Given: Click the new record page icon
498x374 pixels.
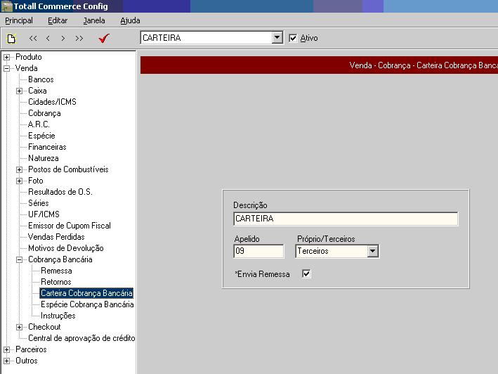Looking at the screenshot, I should click(x=11, y=39).
